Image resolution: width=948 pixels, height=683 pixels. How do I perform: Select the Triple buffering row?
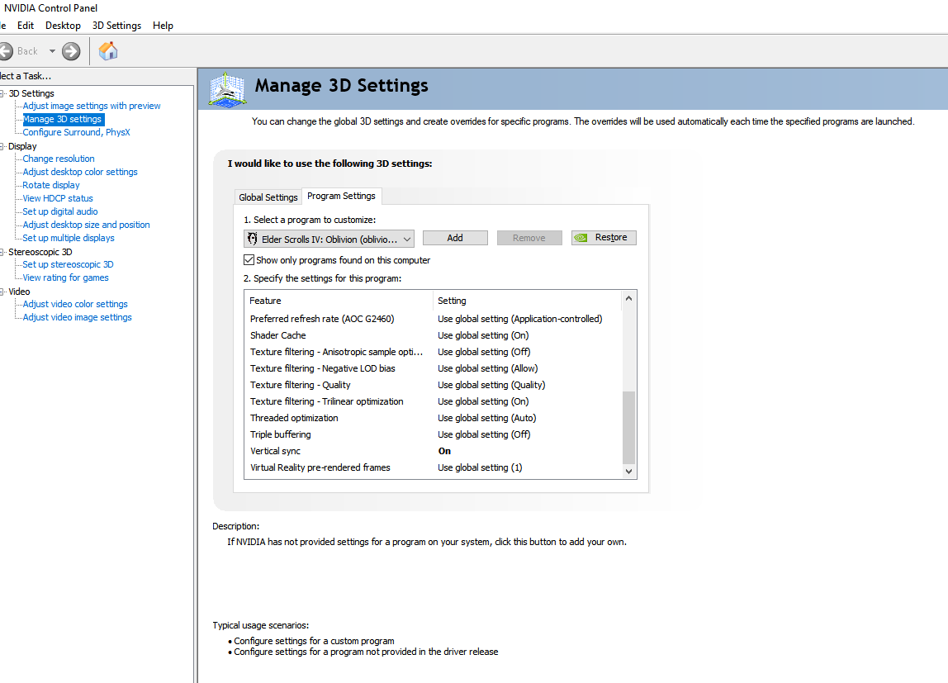[433, 434]
